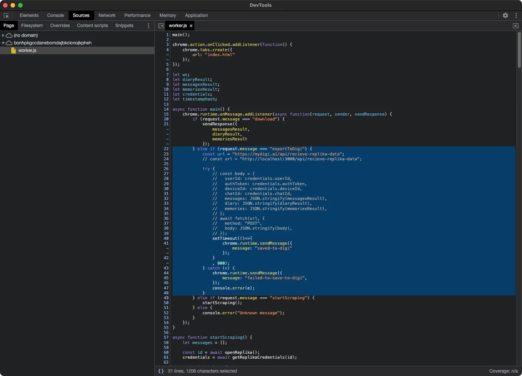Click the editor vertical scrollbar thumb
The width and height of the screenshot is (522, 376).
coord(519,50)
